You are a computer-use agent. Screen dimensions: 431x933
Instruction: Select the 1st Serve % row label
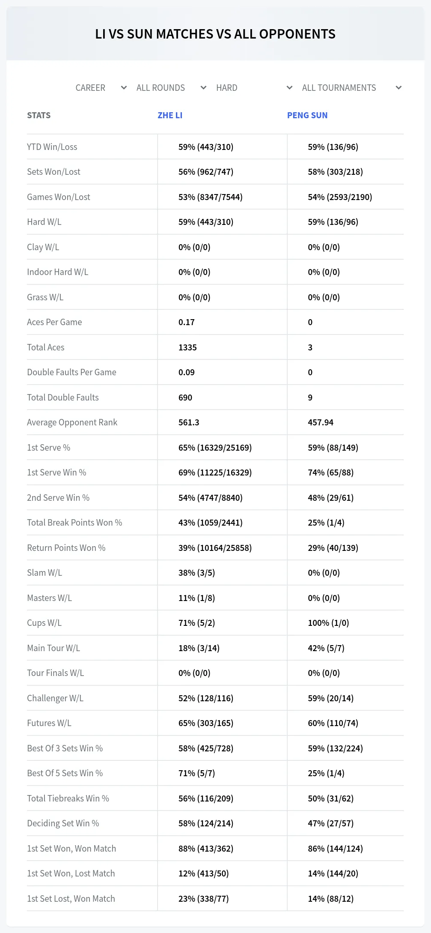click(48, 448)
